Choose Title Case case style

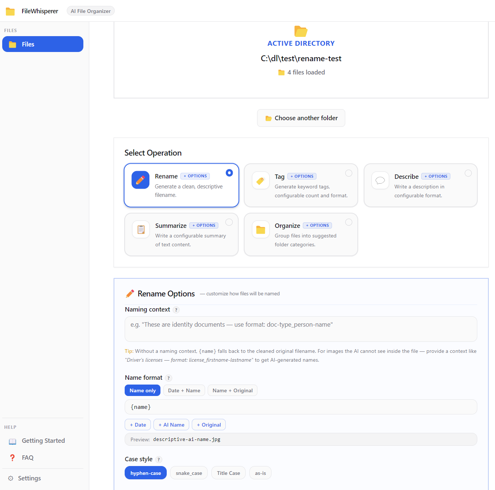[x=228, y=473]
